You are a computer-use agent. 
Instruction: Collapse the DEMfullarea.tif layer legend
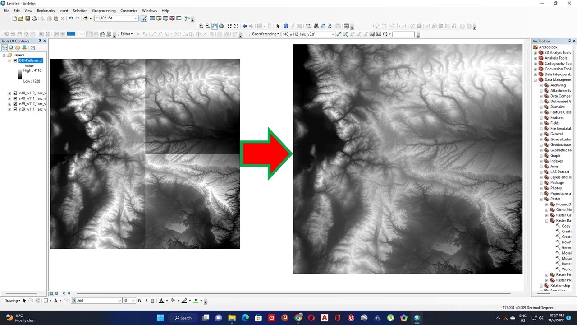(9, 60)
